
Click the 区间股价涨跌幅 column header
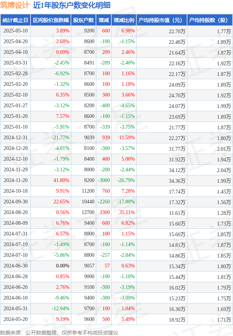(x=51, y=20)
